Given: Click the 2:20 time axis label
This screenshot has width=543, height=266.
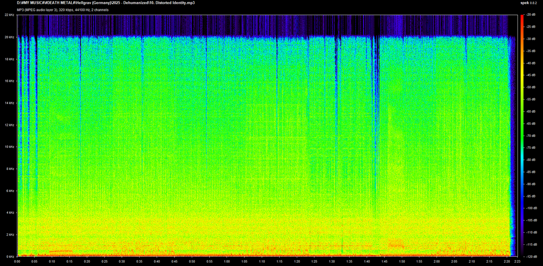Looking at the screenshot, I should click(506, 261).
